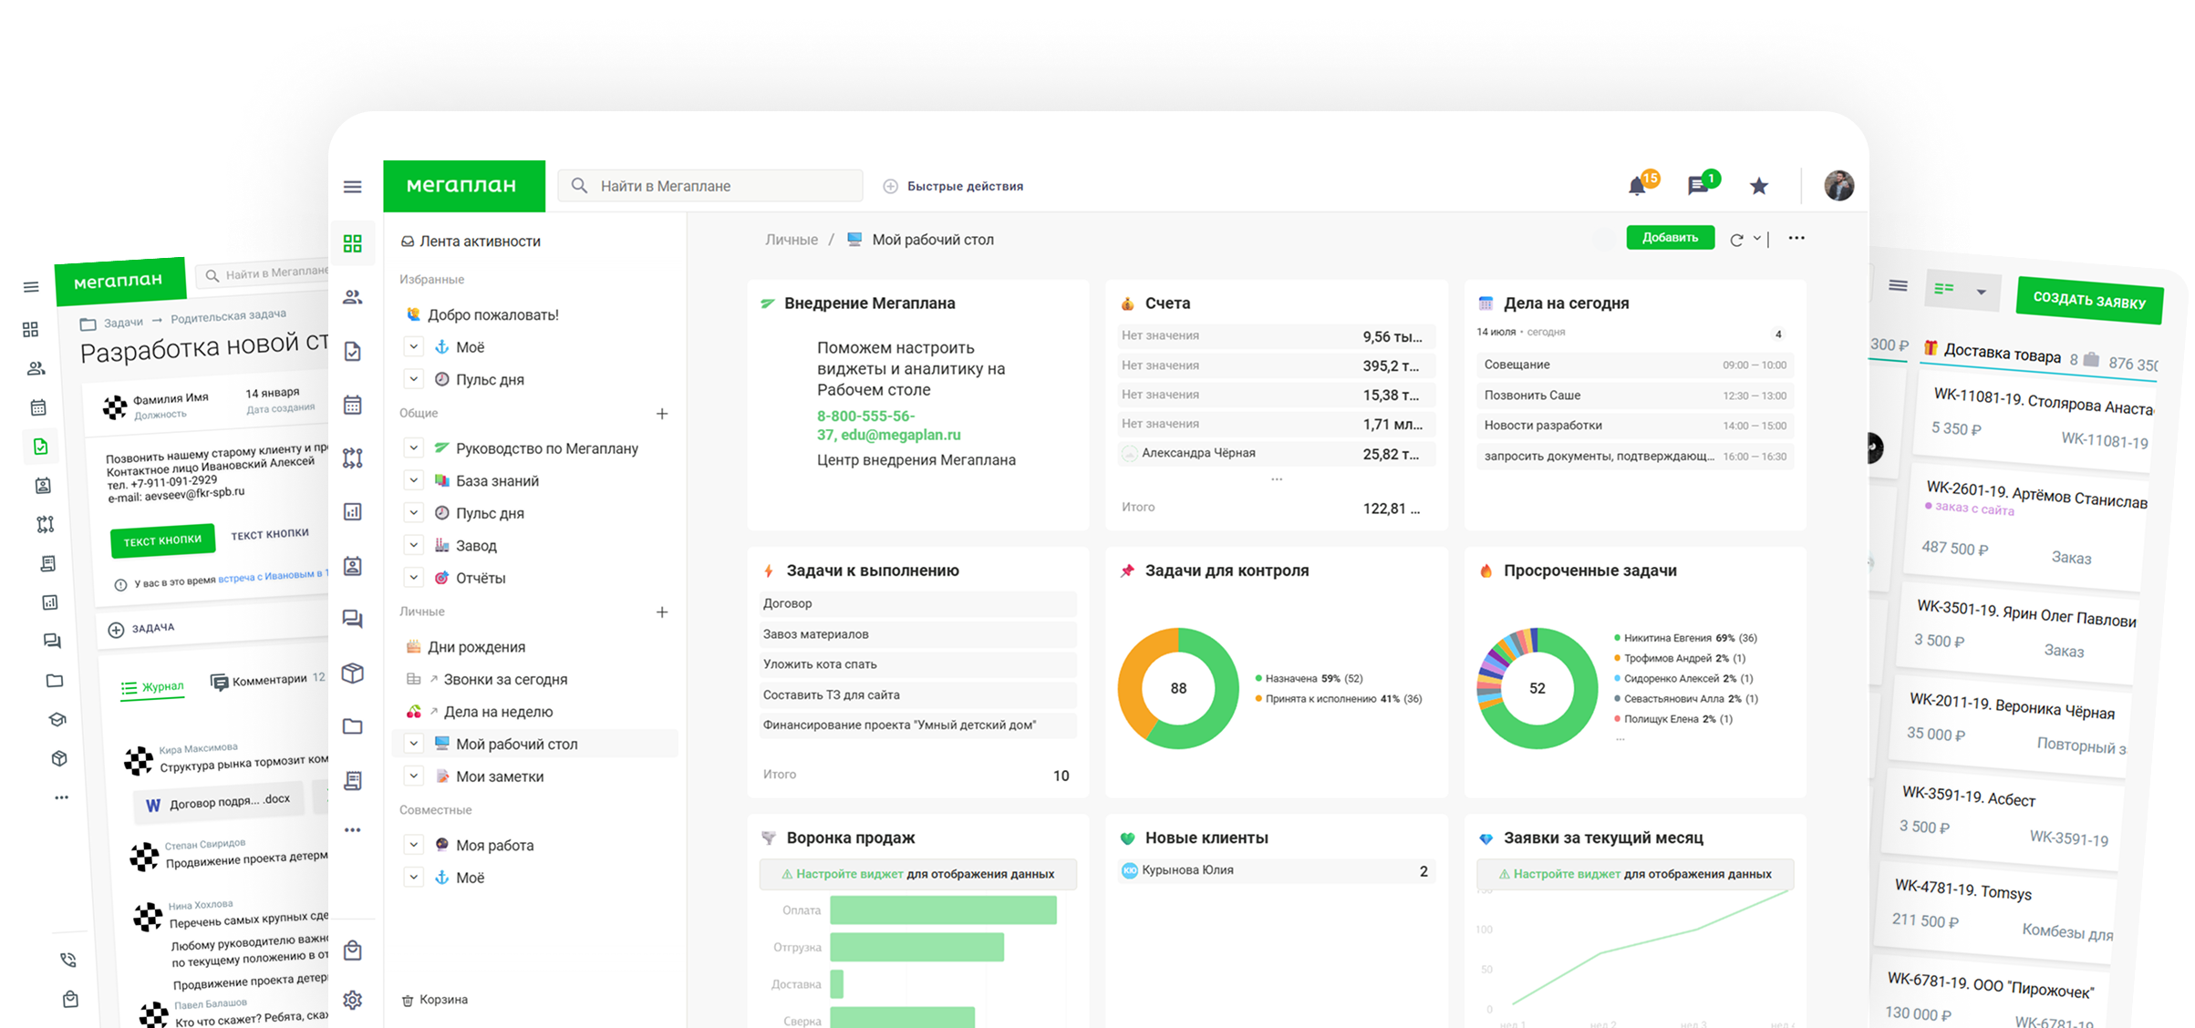Expand Завод tree item
Image resolution: width=2195 pixels, height=1028 pixels.
point(414,545)
